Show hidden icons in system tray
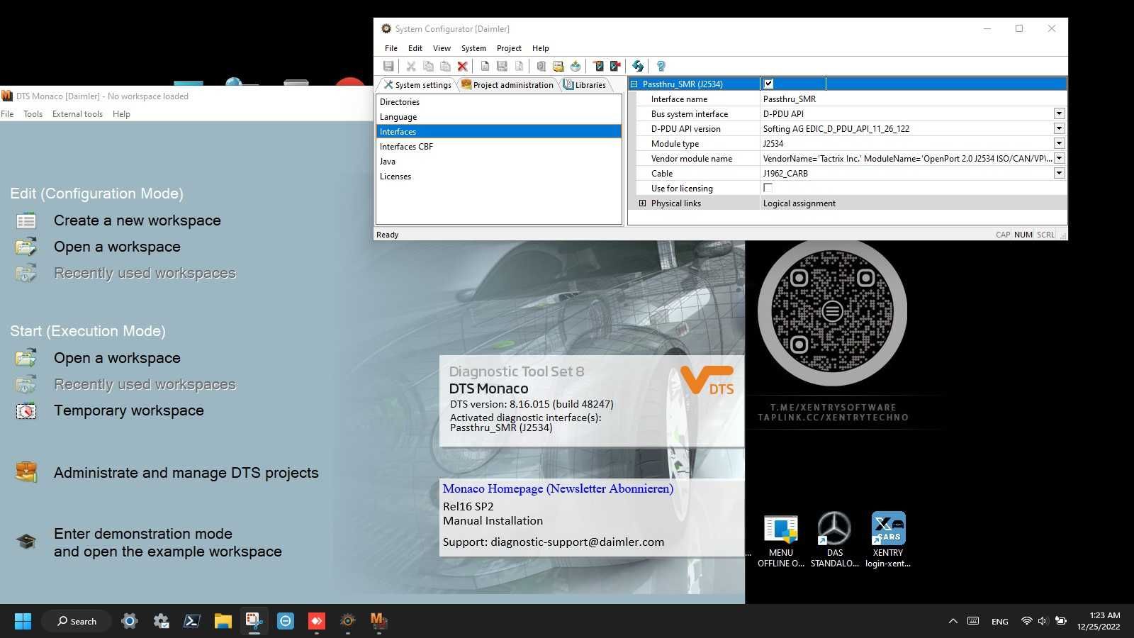1134x638 pixels. coord(953,621)
